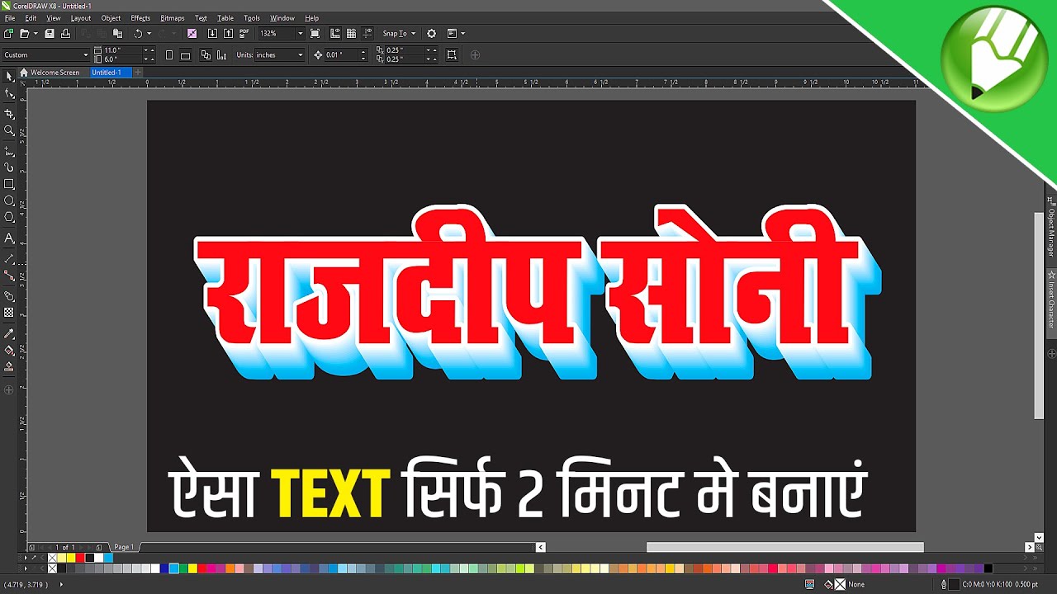Image resolution: width=1057 pixels, height=594 pixels.
Task: Switch page orientation to landscape
Action: tap(185, 55)
